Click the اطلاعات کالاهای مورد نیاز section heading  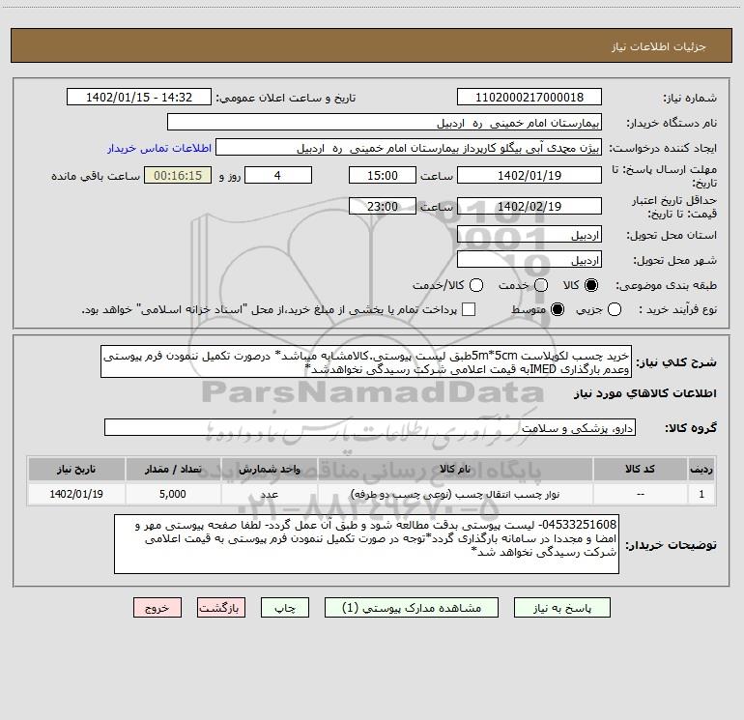pos(644,393)
